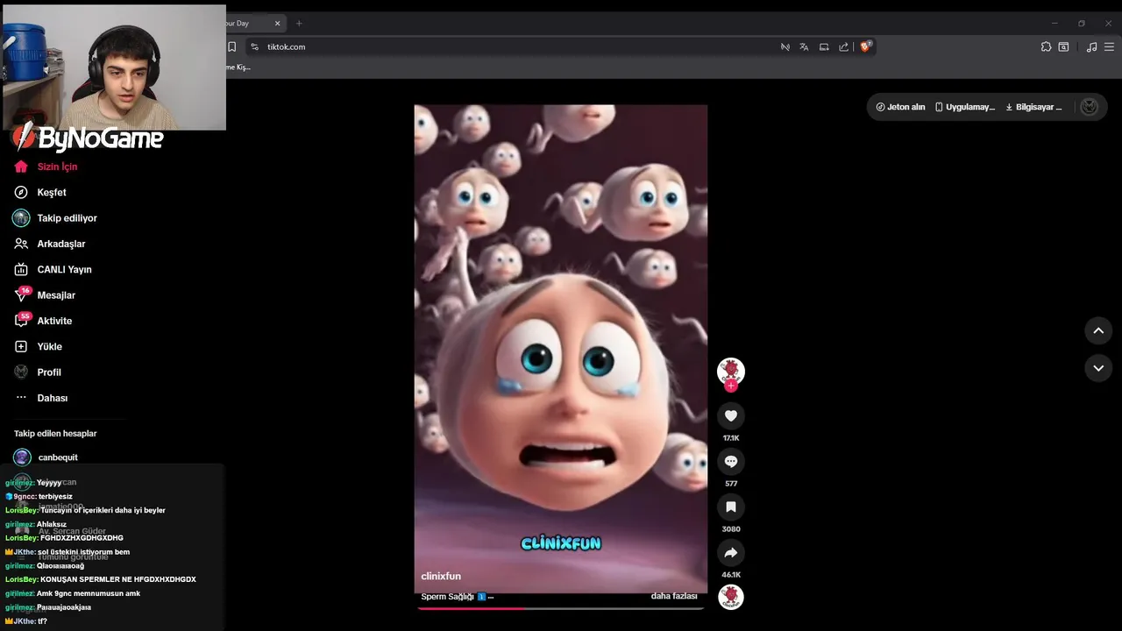Click the playing TikTok video
Screen dimensions: 1122x631
pyautogui.click(x=561, y=349)
